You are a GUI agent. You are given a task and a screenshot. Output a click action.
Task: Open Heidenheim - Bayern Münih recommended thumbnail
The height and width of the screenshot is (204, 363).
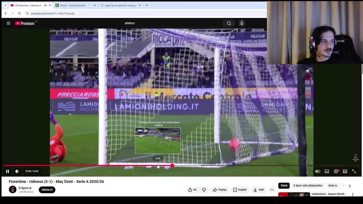coord(294,194)
